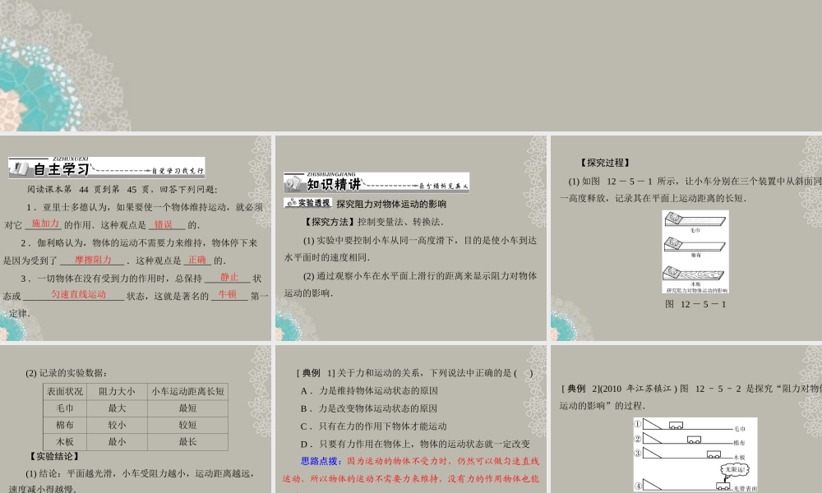Click the circled ④ ramp with 光滑表面
The image size is (822, 493).
click(695, 486)
